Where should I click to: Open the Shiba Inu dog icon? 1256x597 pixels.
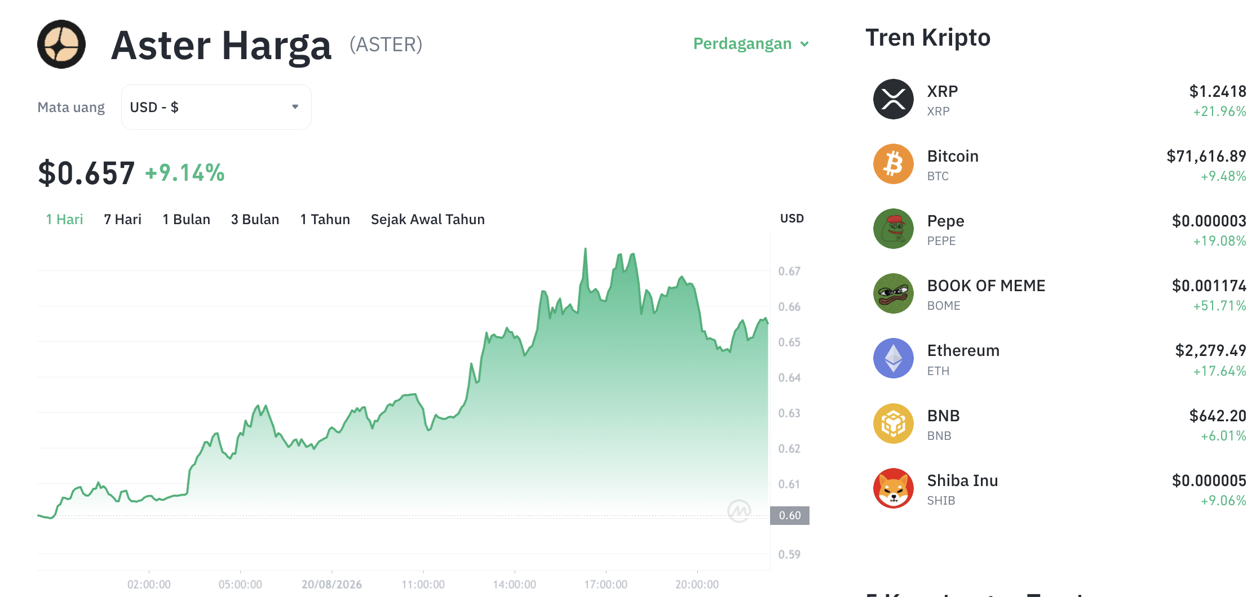coord(893,488)
